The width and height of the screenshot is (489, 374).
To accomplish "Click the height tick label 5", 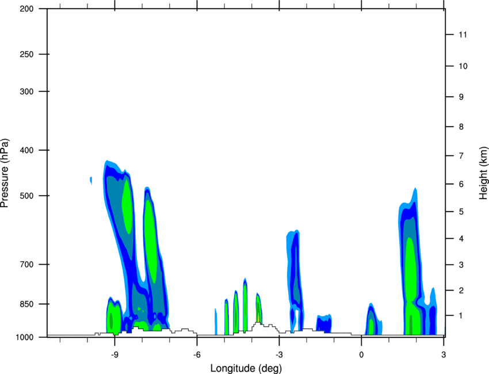I will point(461,212).
